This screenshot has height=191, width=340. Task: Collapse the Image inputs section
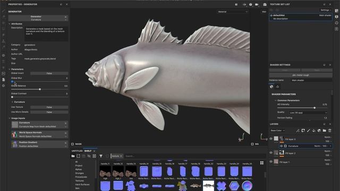coord(10,118)
